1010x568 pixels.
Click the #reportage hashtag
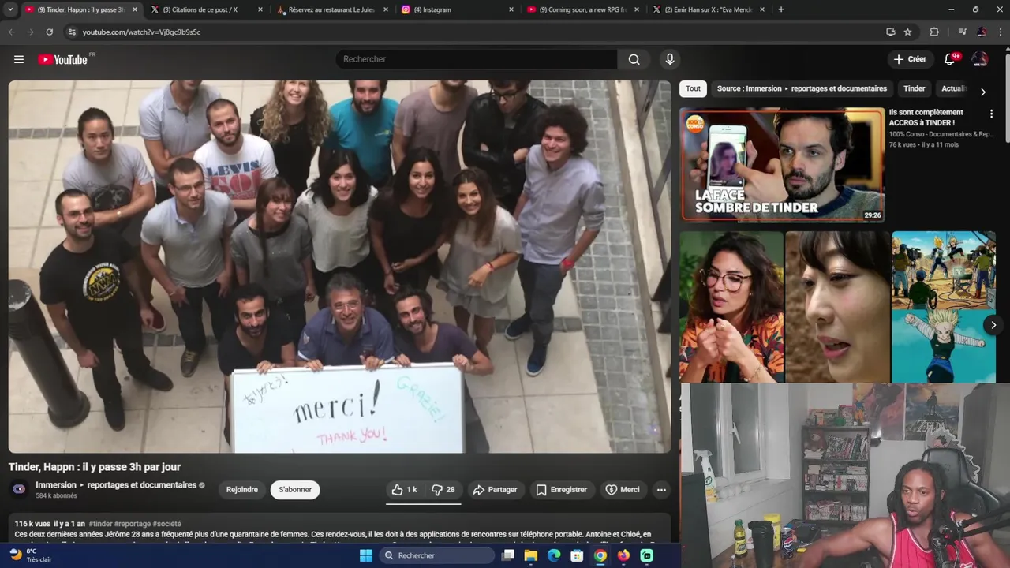coord(133,524)
